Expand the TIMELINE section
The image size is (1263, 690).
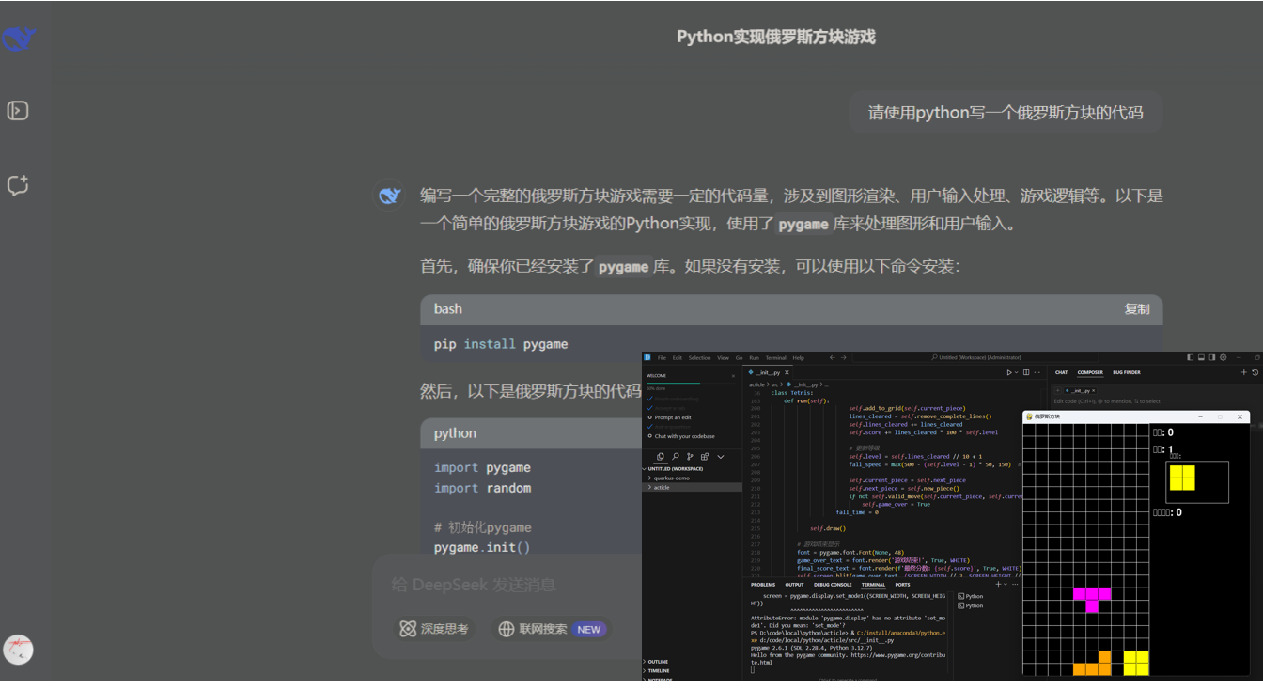[659, 671]
